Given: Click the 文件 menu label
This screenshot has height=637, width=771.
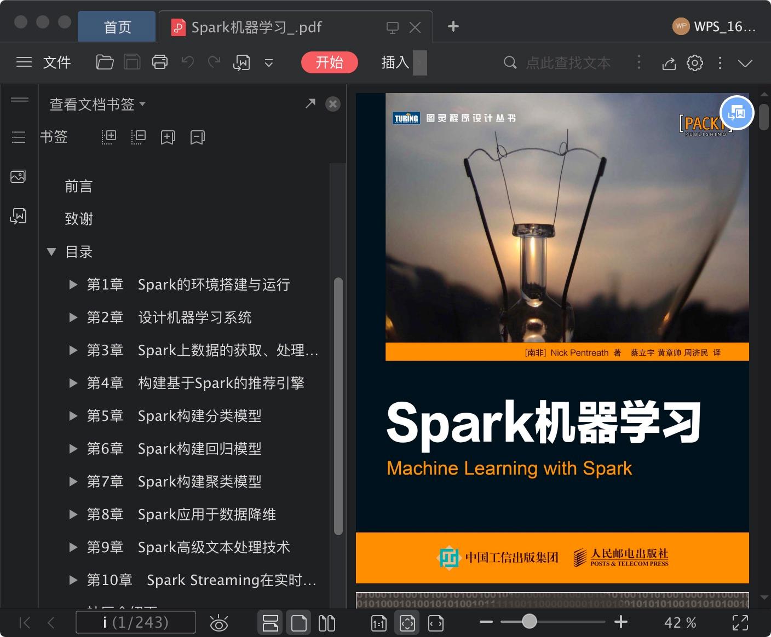Looking at the screenshot, I should 57,62.
